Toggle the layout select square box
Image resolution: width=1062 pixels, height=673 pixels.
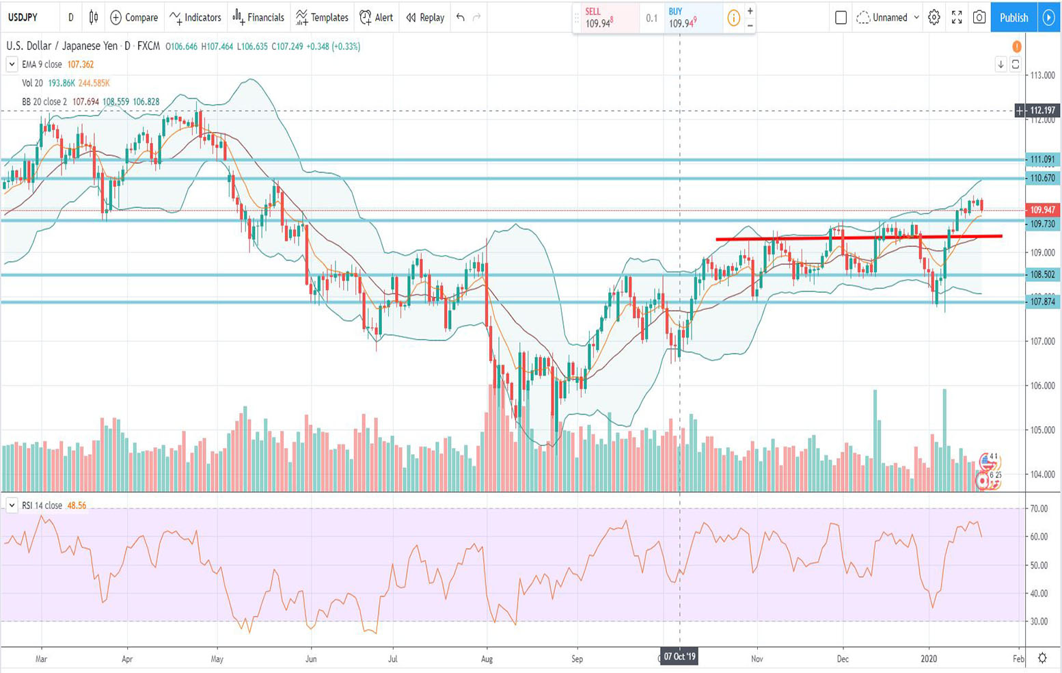click(x=841, y=18)
